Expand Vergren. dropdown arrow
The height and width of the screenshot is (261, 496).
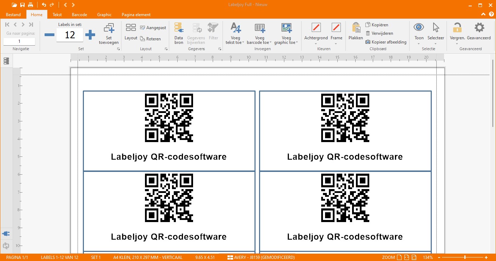click(457, 44)
